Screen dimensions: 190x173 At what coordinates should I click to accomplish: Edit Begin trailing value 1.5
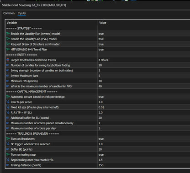tap(100, 160)
